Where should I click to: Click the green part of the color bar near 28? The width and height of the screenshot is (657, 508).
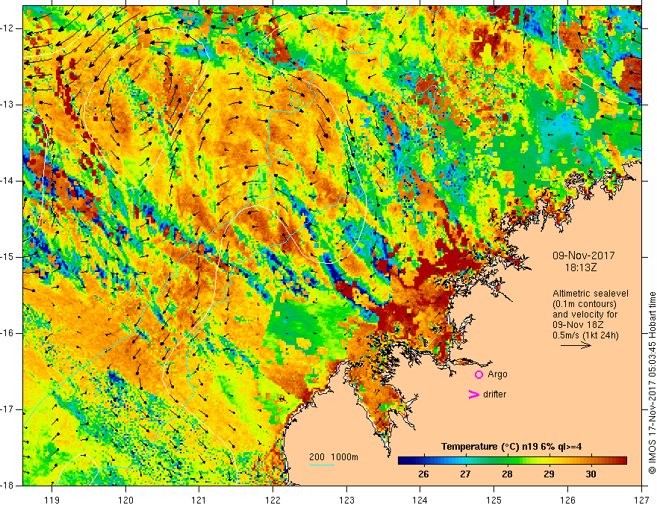pyautogui.click(x=507, y=461)
